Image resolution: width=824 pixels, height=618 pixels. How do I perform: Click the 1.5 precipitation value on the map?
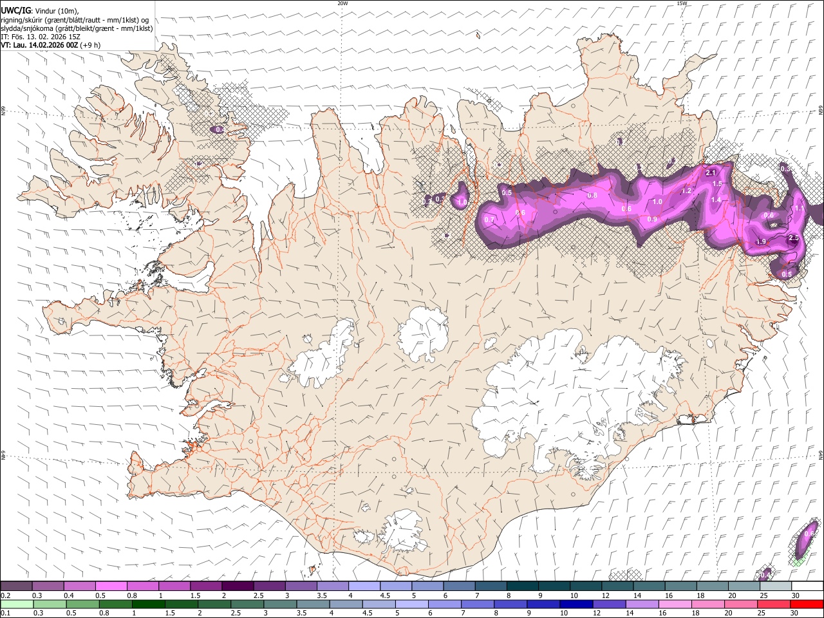(718, 183)
